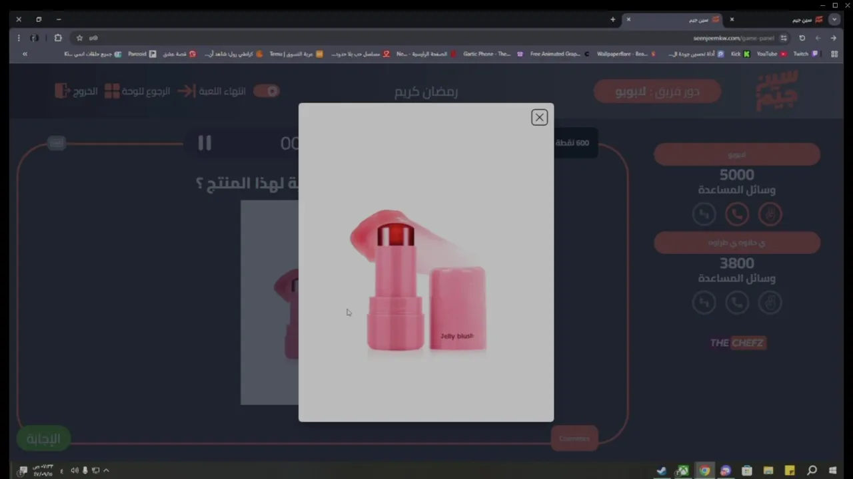Open the Free Animated Grap... bookmark
Viewport: 853px width, 479px height.
pyautogui.click(x=559, y=54)
